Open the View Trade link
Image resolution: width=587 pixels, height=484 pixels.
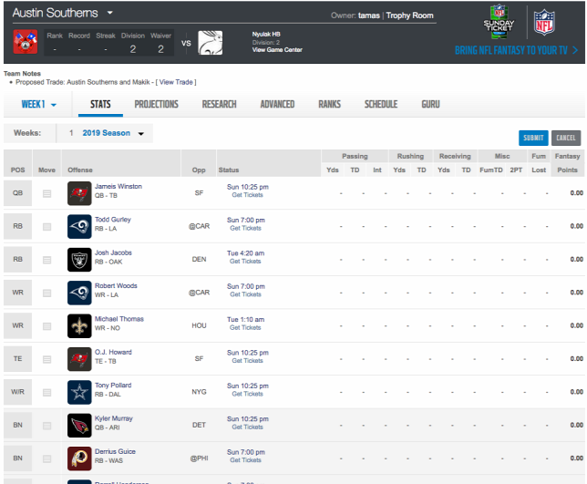(x=176, y=82)
